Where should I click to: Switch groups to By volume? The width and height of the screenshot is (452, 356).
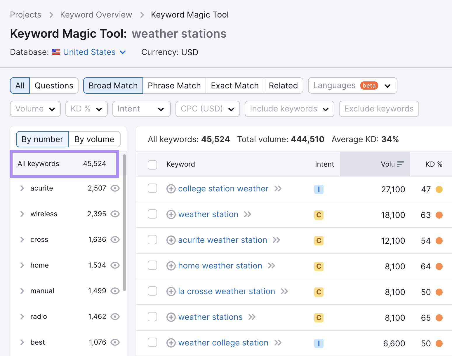pyautogui.click(x=94, y=139)
